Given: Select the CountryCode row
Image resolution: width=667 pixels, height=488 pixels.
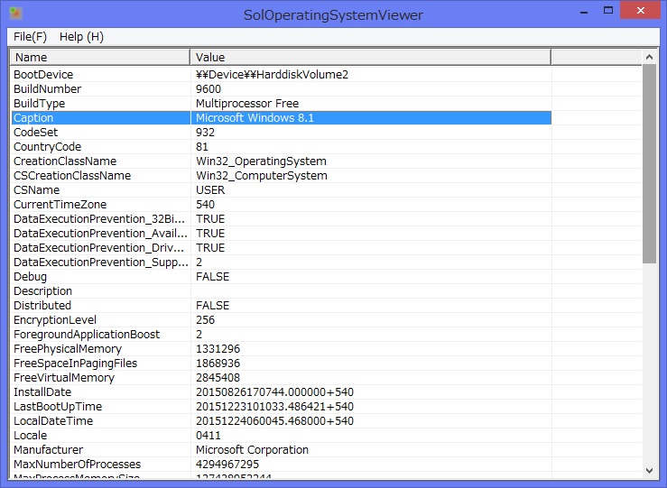Looking at the screenshot, I should (x=282, y=147).
